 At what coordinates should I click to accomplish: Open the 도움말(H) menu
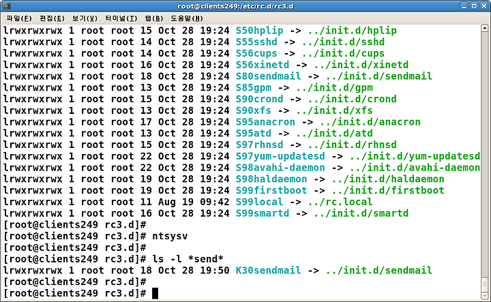(187, 18)
